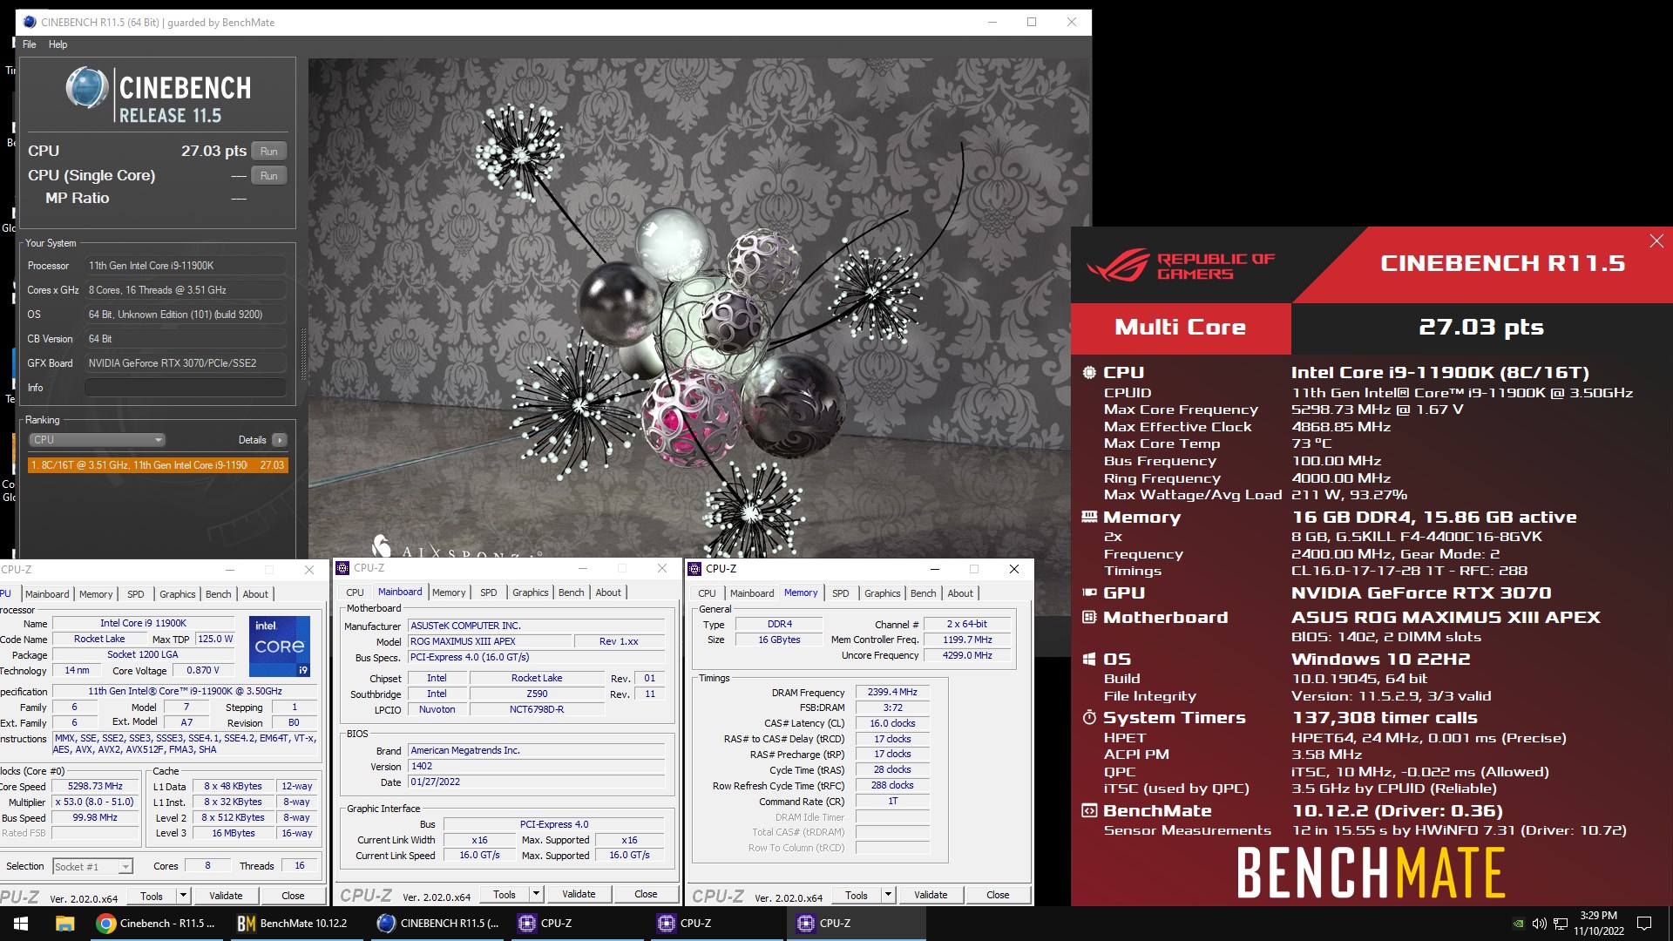The width and height of the screenshot is (1673, 941).
Task: Open About tab in right CPU-Z window
Action: 960,593
